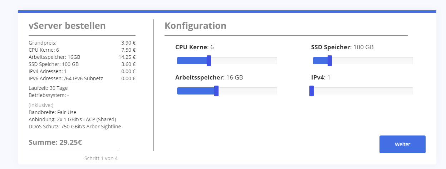
Task: Click the vServer bestellen heading
Action: [x=67, y=26]
